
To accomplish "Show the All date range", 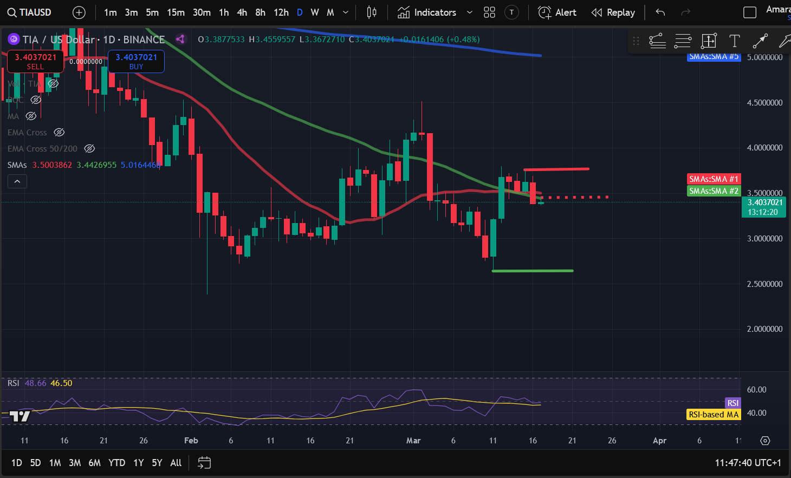I will coord(176,463).
